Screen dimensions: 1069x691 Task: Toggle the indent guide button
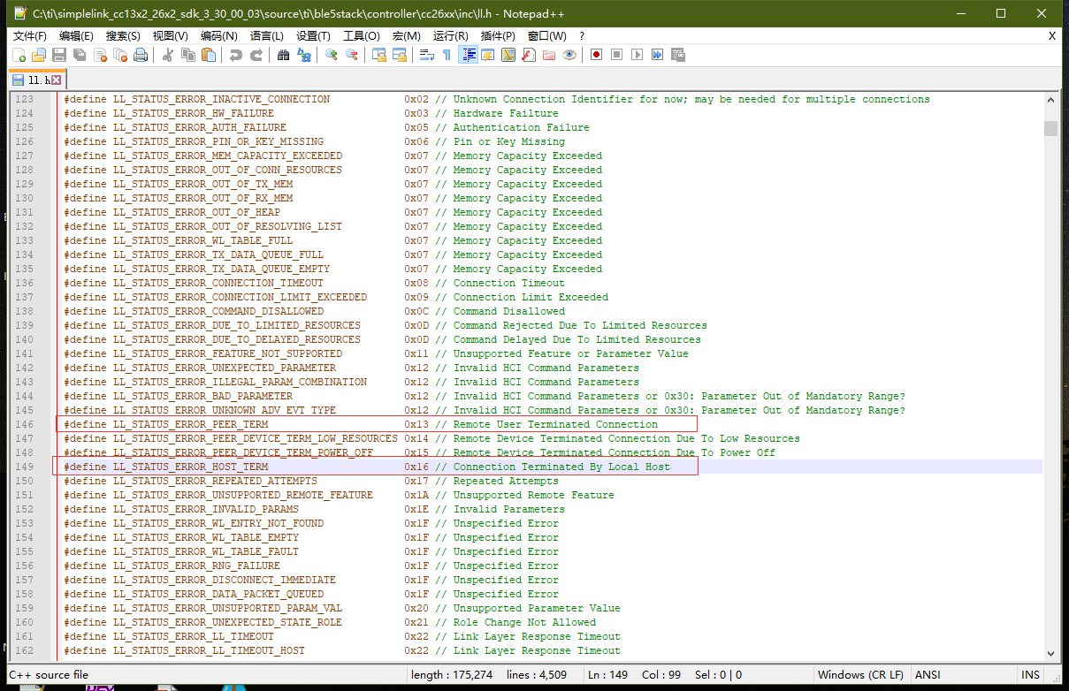pos(468,55)
